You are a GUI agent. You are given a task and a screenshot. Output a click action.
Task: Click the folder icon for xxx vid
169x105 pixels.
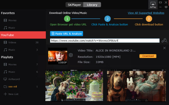coord(5,87)
